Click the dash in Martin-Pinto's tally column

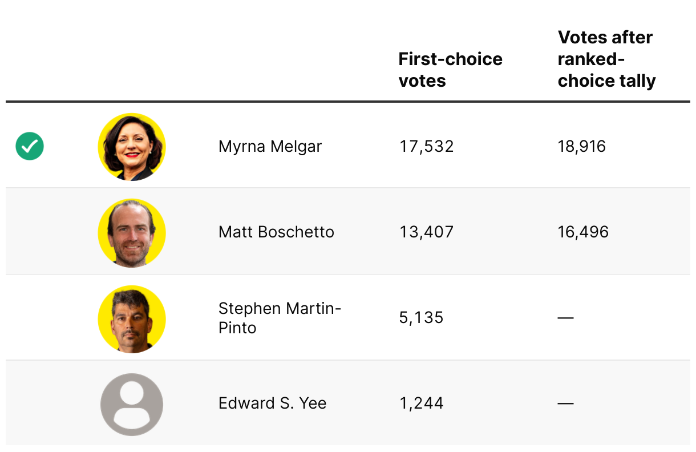[565, 318]
